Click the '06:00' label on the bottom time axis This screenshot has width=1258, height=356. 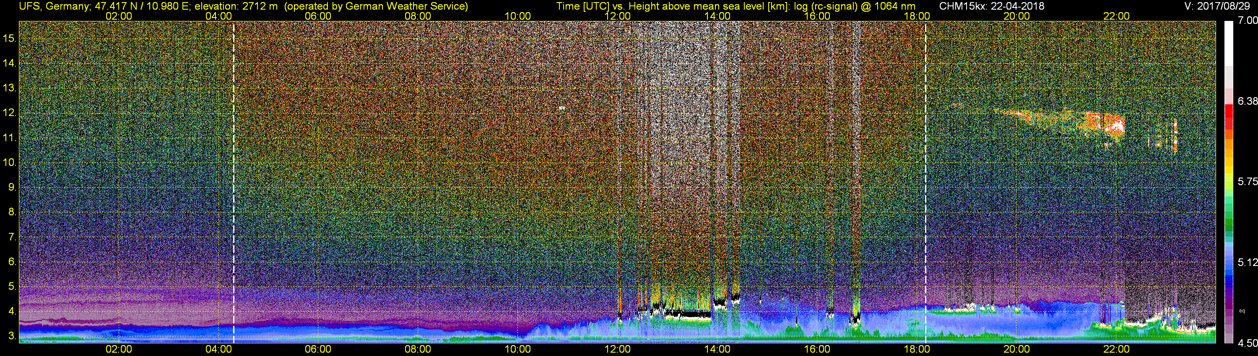point(318,349)
